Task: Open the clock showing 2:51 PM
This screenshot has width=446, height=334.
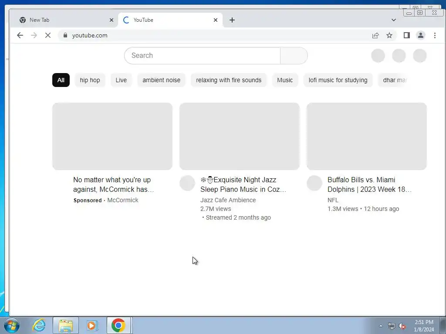Action: pyautogui.click(x=424, y=326)
